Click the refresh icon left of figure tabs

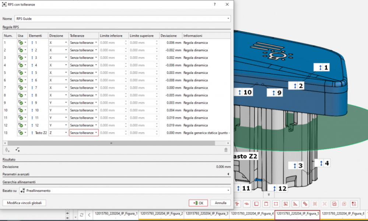tap(81, 215)
